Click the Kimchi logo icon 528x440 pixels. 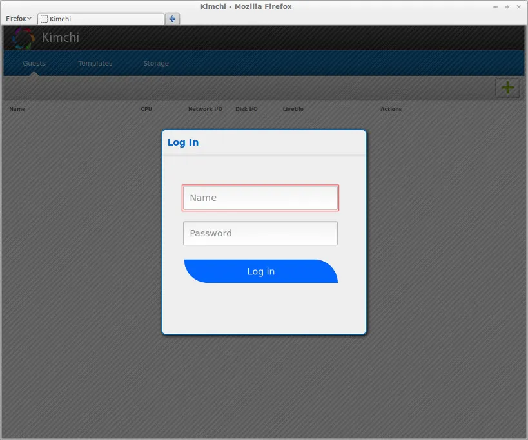22,38
